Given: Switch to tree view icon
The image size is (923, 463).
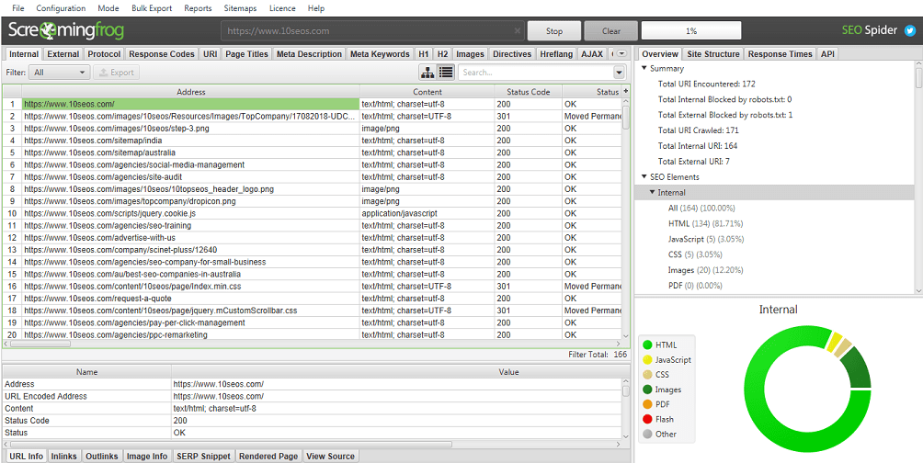Looking at the screenshot, I should pos(427,73).
